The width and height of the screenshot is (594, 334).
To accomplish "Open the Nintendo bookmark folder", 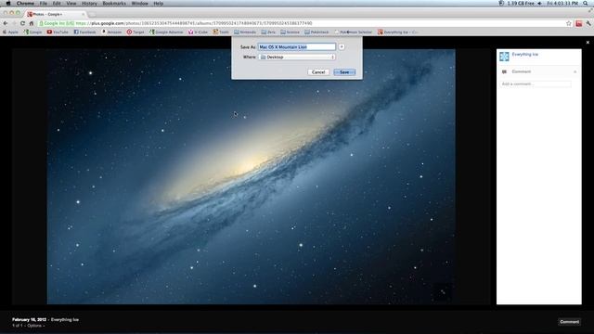I will pos(245,32).
